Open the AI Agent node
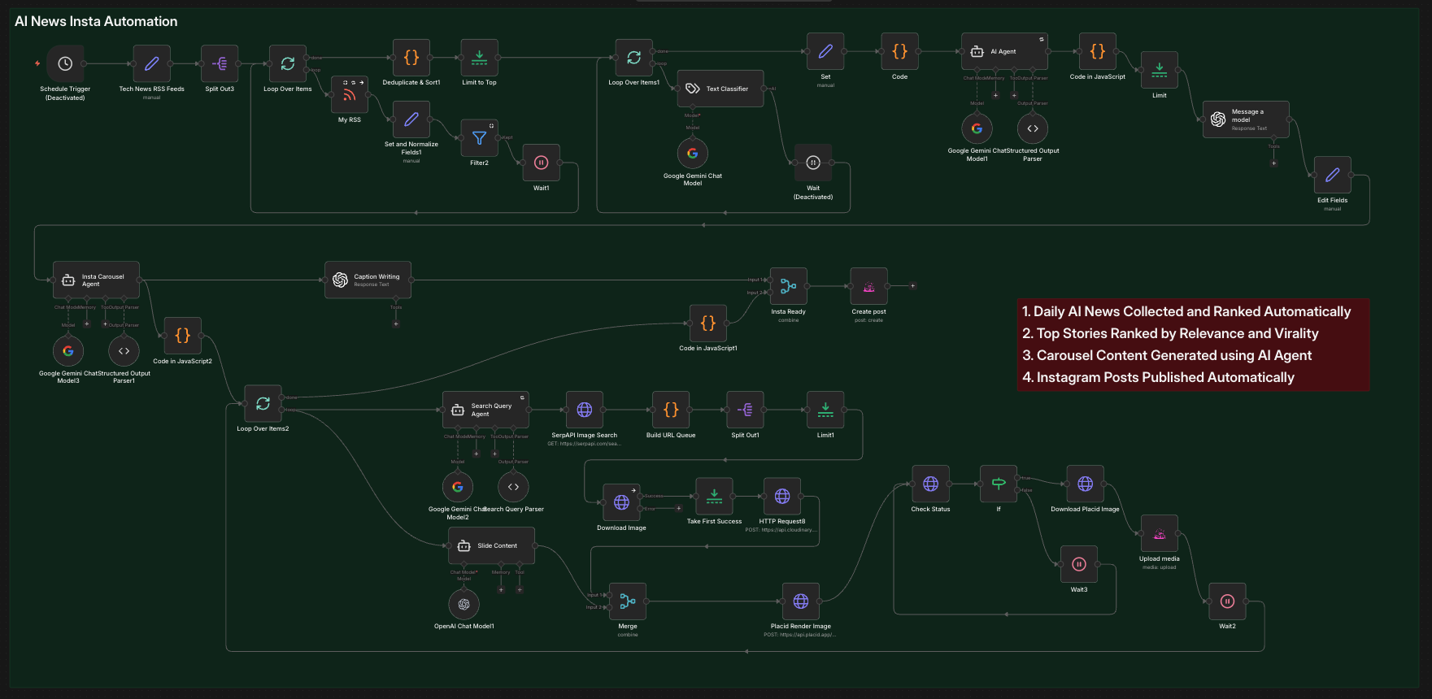 (1004, 51)
